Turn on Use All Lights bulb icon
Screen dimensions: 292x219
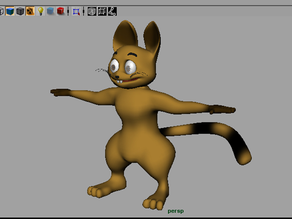(x=41, y=11)
